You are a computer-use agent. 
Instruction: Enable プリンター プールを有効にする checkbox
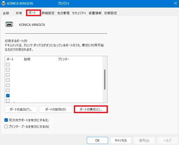click(x=6, y=126)
